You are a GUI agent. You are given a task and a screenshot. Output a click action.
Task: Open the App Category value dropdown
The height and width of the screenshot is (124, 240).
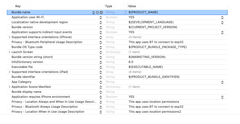[x=222, y=82]
